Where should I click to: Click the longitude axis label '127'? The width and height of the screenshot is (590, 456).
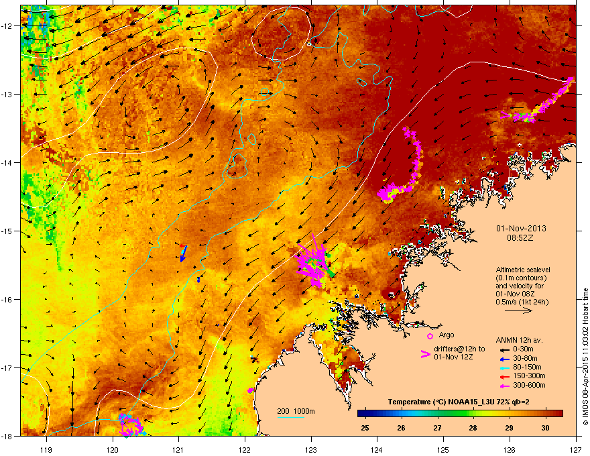click(576, 449)
